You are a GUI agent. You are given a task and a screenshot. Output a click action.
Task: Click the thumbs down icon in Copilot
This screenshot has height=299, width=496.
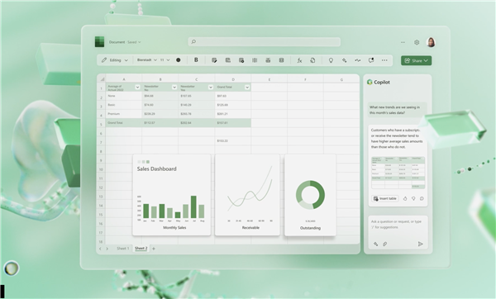point(413,198)
